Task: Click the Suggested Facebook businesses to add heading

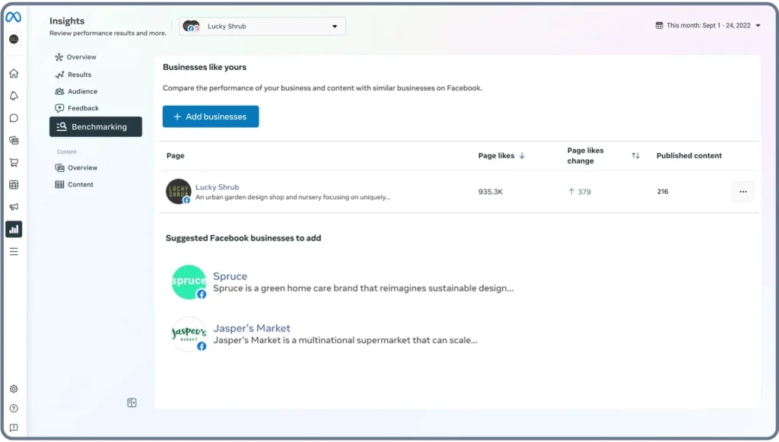Action: tap(243, 238)
